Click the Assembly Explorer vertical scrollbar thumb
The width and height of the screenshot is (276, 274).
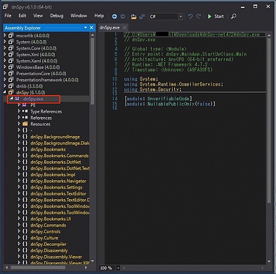coord(93,71)
